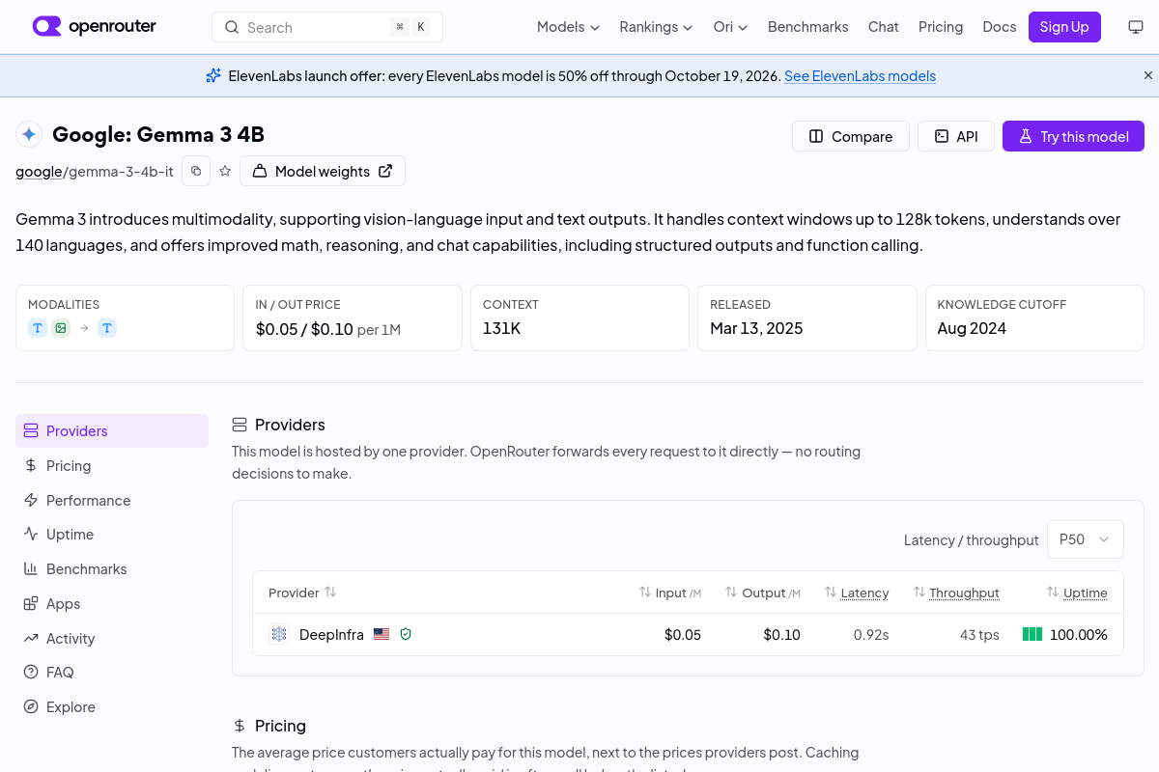Image resolution: width=1159 pixels, height=772 pixels.
Task: Click the Compare button
Action: (x=850, y=136)
